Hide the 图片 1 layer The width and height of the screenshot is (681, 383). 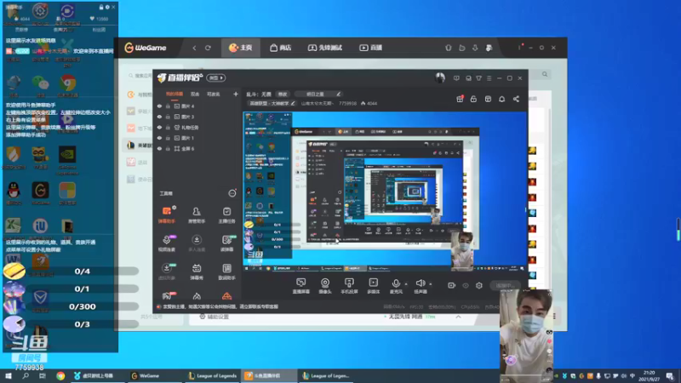(x=159, y=138)
